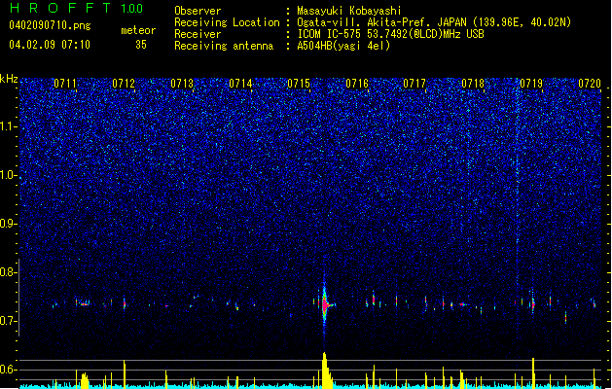Click the 1.0 kHz axis label

(x=9, y=175)
